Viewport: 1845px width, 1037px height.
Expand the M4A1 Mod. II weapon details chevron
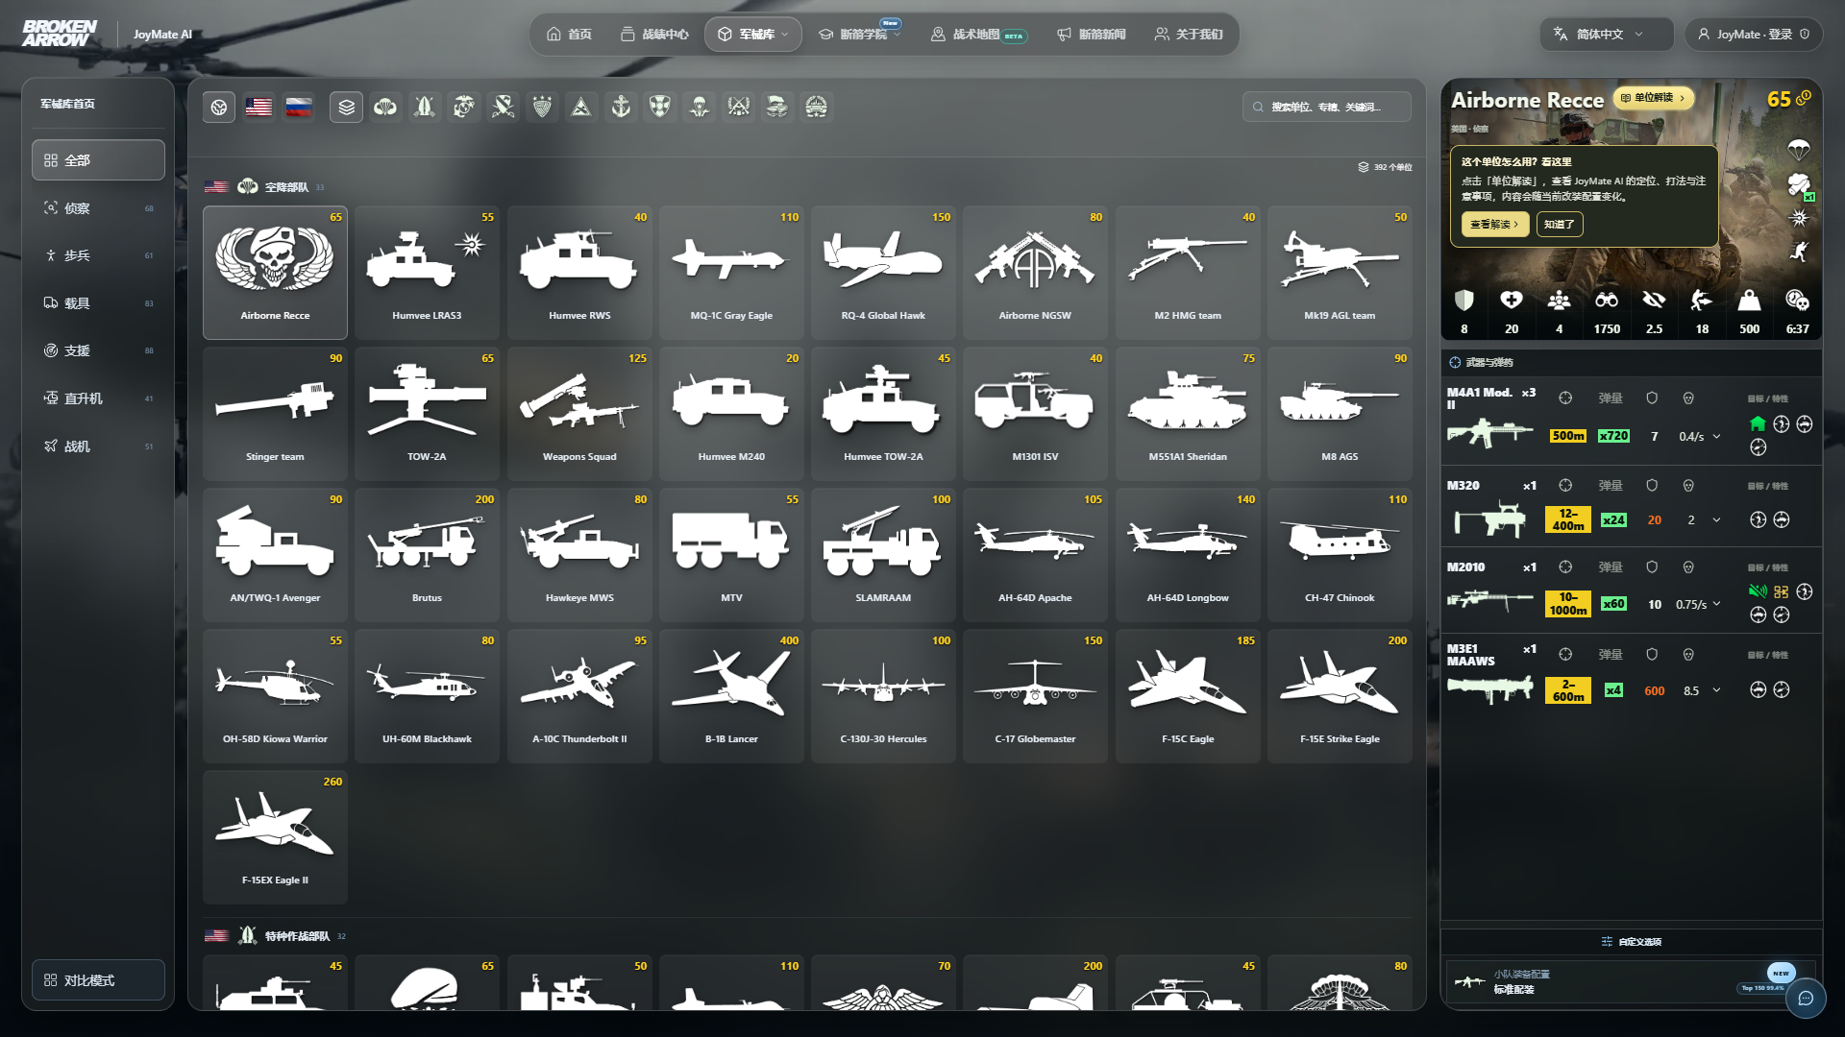[x=1716, y=437]
